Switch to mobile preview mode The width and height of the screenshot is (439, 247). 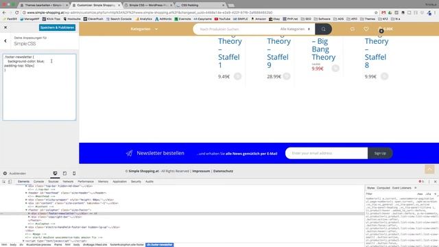74,174
